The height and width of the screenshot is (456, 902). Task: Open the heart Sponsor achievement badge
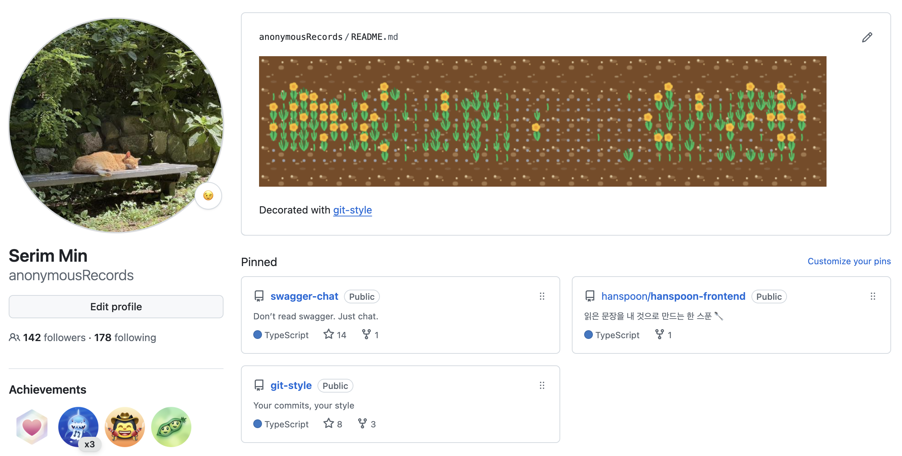tap(32, 427)
